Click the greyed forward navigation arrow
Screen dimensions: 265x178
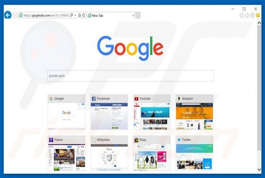(15, 15)
